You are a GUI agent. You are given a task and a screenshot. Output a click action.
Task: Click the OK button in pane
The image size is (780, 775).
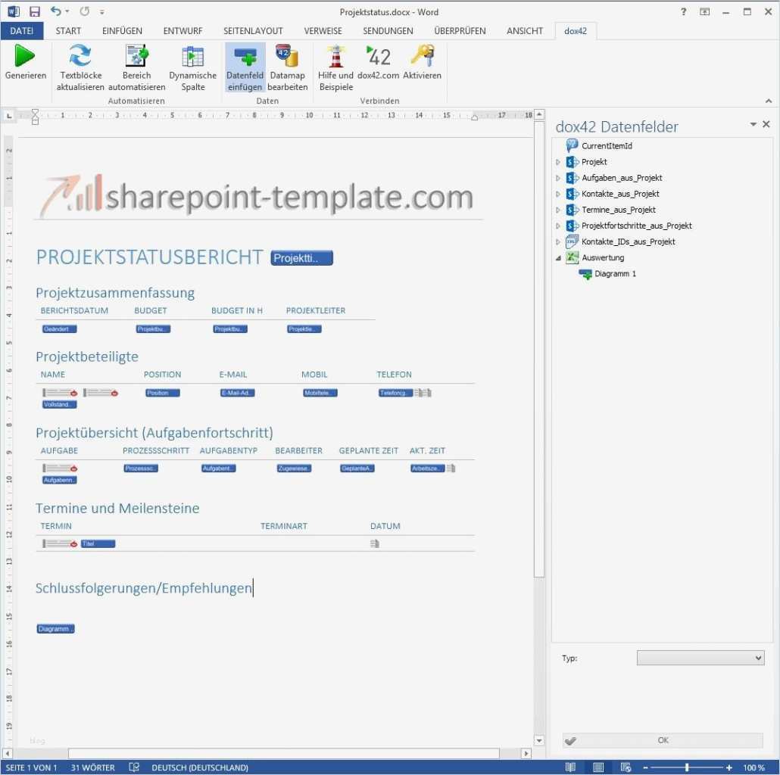pos(662,739)
